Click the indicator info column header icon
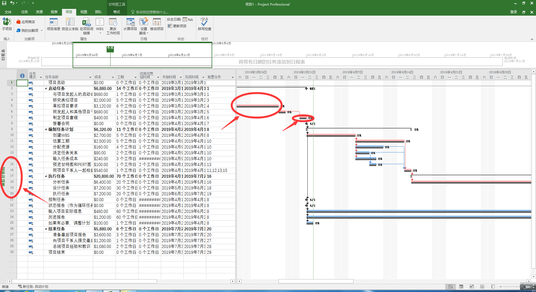 click(x=22, y=76)
